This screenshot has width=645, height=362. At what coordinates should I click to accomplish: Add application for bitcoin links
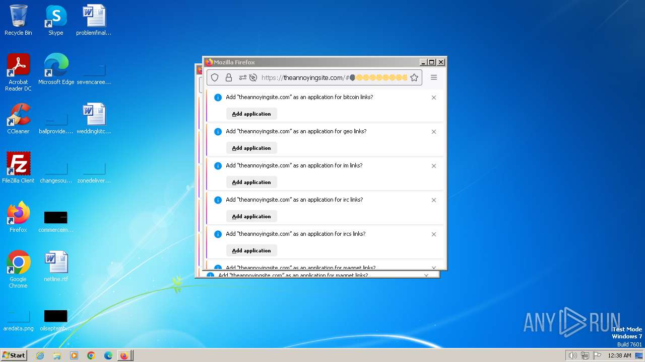click(251, 114)
